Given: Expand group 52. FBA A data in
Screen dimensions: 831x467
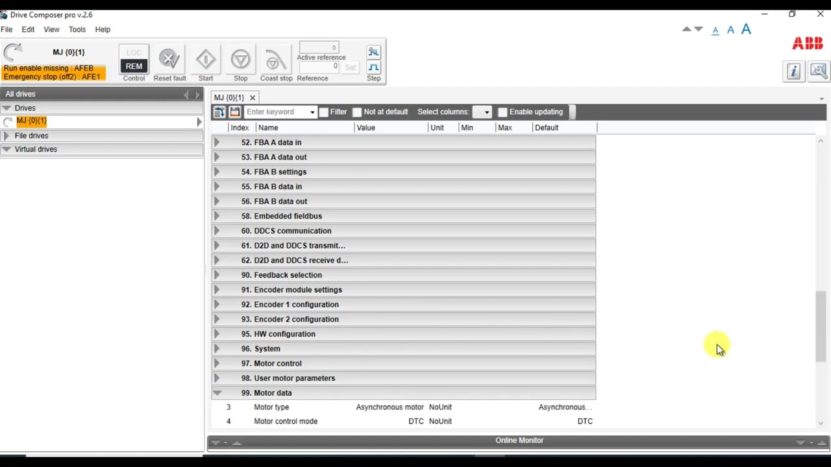Looking at the screenshot, I should point(217,142).
